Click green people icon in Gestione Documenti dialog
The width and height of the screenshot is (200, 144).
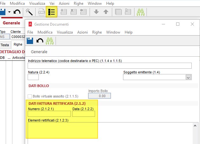point(50,41)
